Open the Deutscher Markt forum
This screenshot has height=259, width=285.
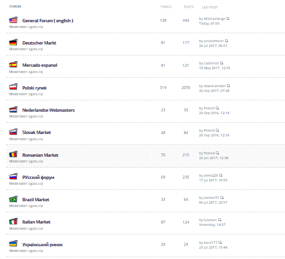coord(39,43)
